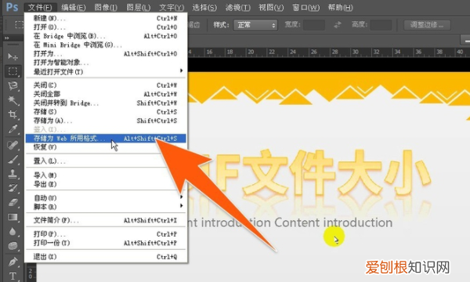Select the Move tool
This screenshot has height=282, width=470.
(13, 56)
